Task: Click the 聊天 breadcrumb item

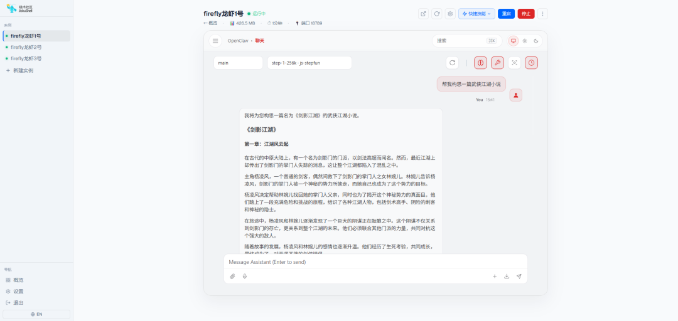Action: tap(259, 41)
